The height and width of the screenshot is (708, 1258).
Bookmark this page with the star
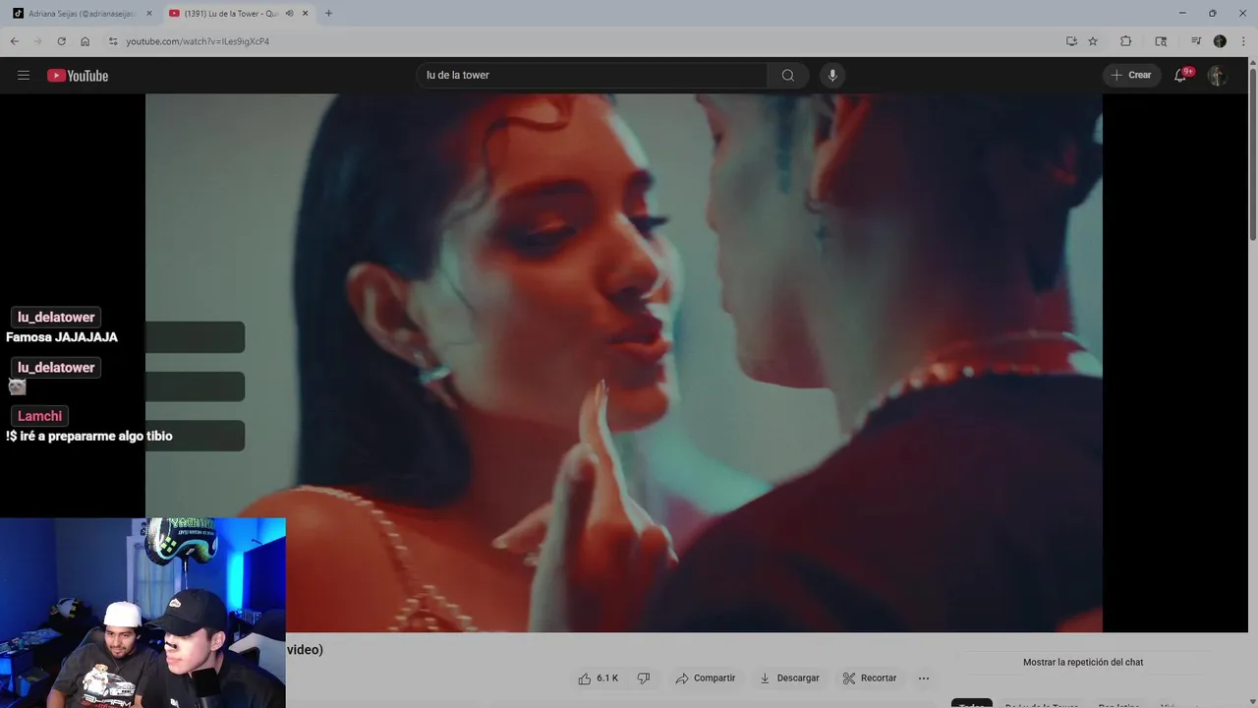(1093, 41)
